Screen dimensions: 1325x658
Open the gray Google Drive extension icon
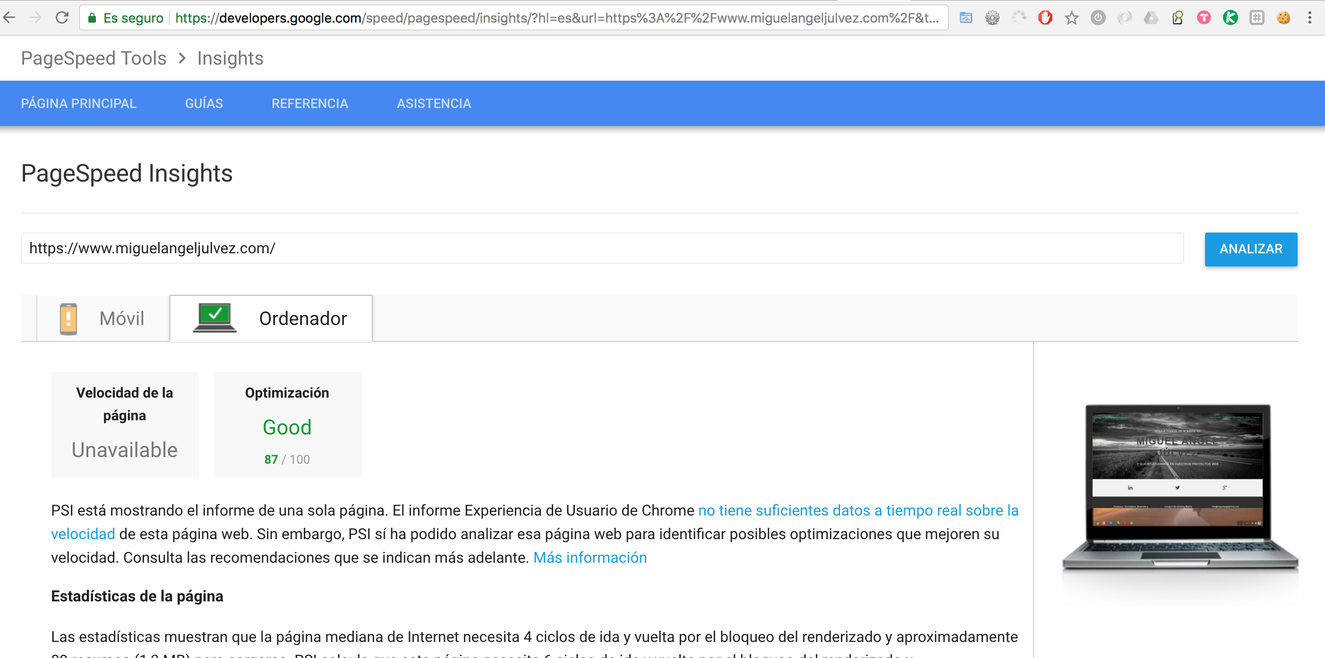point(1151,18)
